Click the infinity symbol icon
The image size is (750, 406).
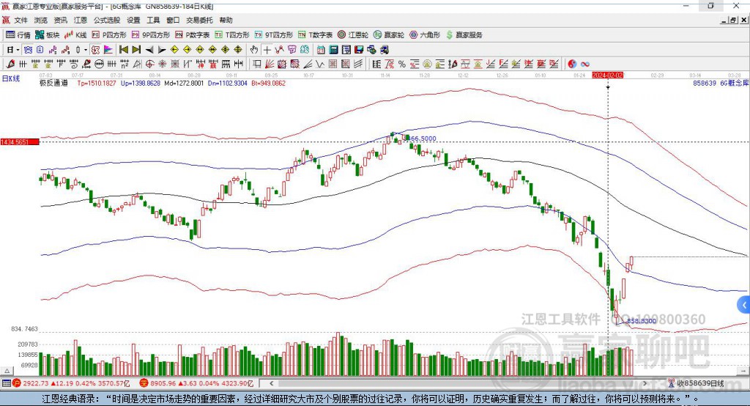click(585, 63)
